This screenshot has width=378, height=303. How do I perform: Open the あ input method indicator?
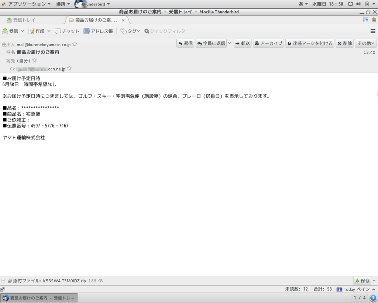coord(303,4)
